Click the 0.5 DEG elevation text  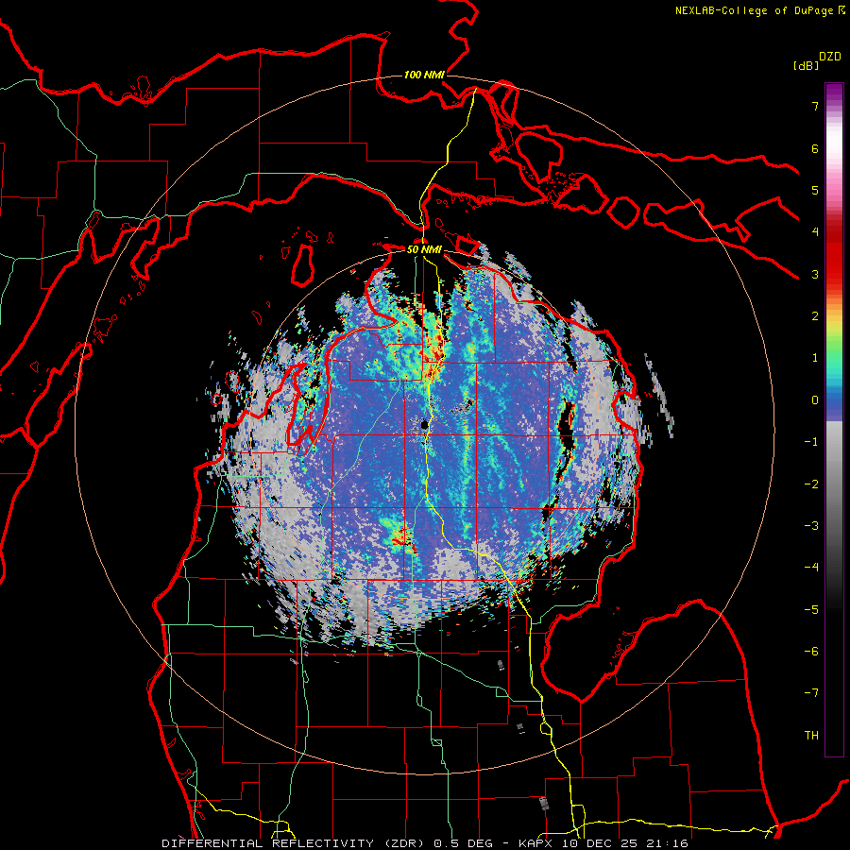pyautogui.click(x=464, y=843)
